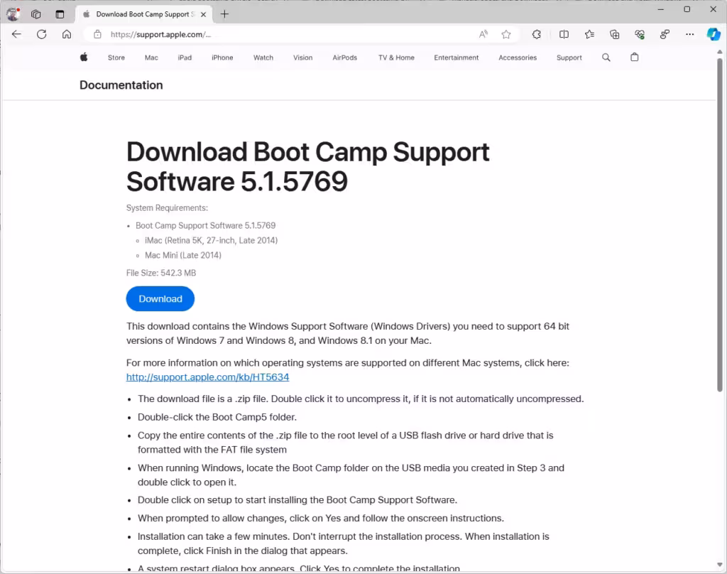
Task: Open the support.apple.com/kb/HT5634 link
Action: point(208,377)
